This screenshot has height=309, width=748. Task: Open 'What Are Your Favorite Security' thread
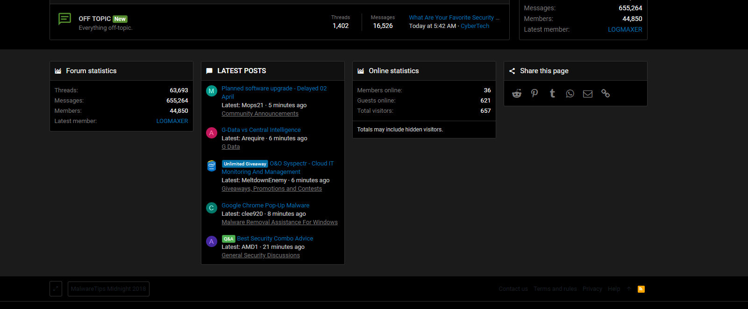point(454,18)
